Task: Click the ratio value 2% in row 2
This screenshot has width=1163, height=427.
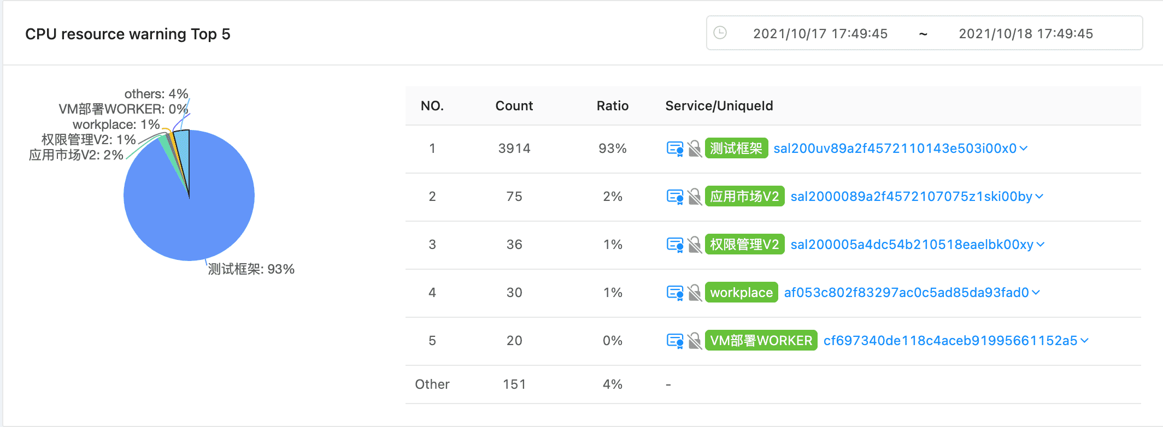Action: tap(613, 197)
